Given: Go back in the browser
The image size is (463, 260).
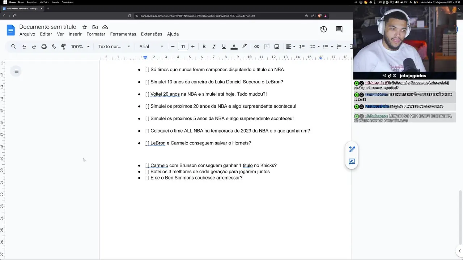Looking at the screenshot, I should point(4,16).
